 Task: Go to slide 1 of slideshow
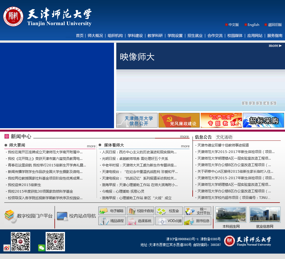pos(245,103)
